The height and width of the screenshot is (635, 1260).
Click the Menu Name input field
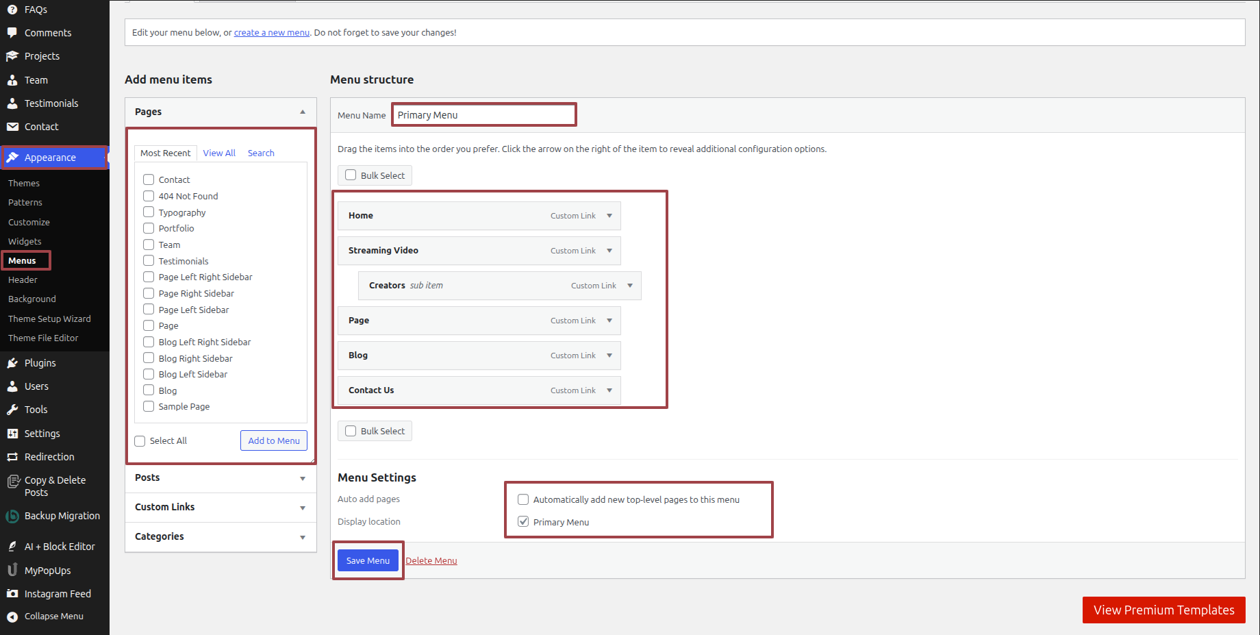click(484, 115)
